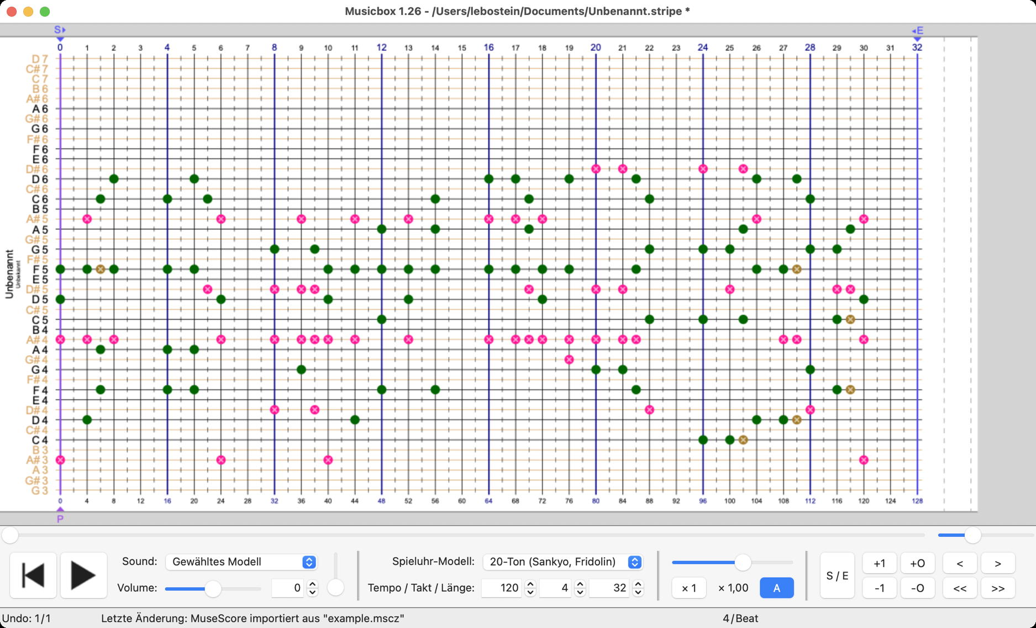Click the +O octave up button
This screenshot has height=628, width=1036.
coord(917,563)
